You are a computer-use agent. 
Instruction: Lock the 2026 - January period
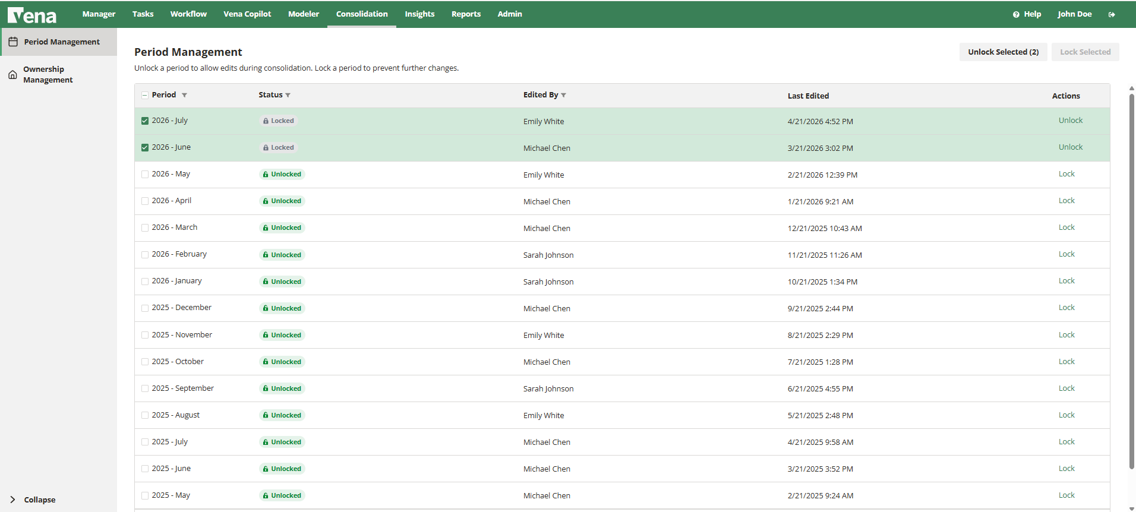pyautogui.click(x=1066, y=281)
